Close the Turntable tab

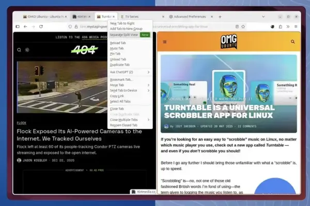(114, 17)
